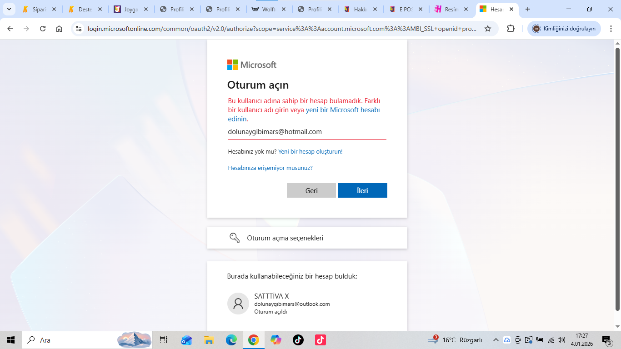Switch to the E POS tab

point(406,9)
